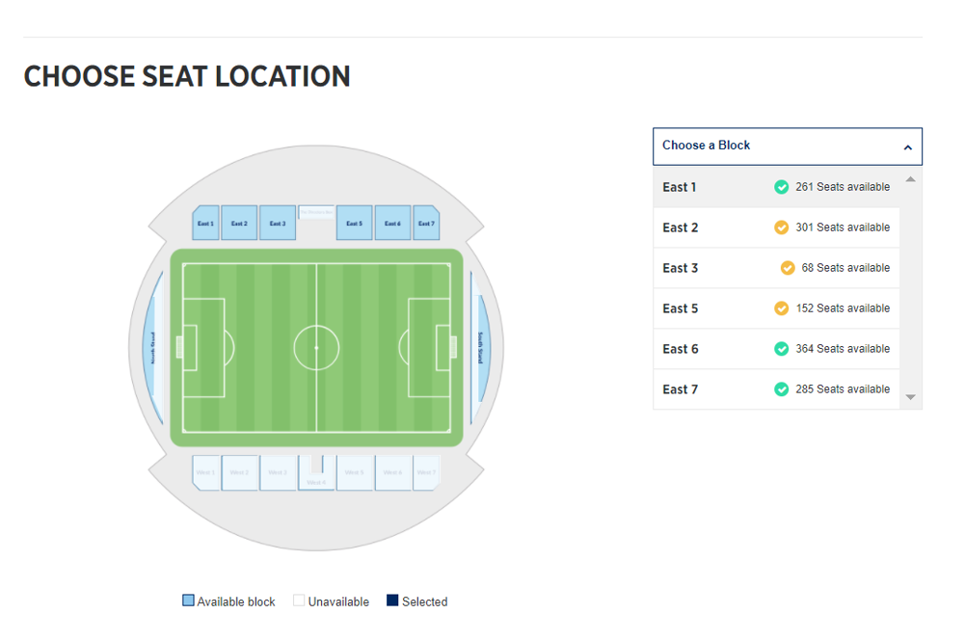
Task: Click the green checkmark icon for East 1
Action: pyautogui.click(x=781, y=187)
